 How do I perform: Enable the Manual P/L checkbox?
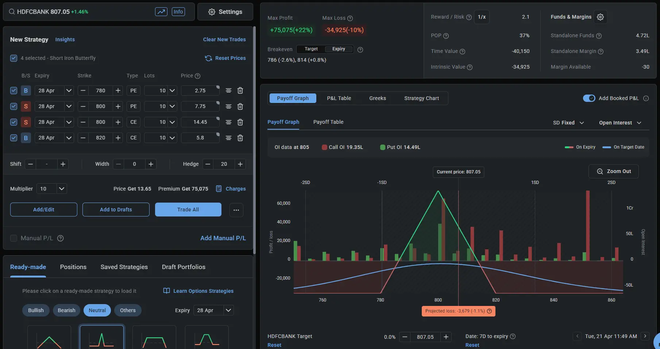click(13, 238)
